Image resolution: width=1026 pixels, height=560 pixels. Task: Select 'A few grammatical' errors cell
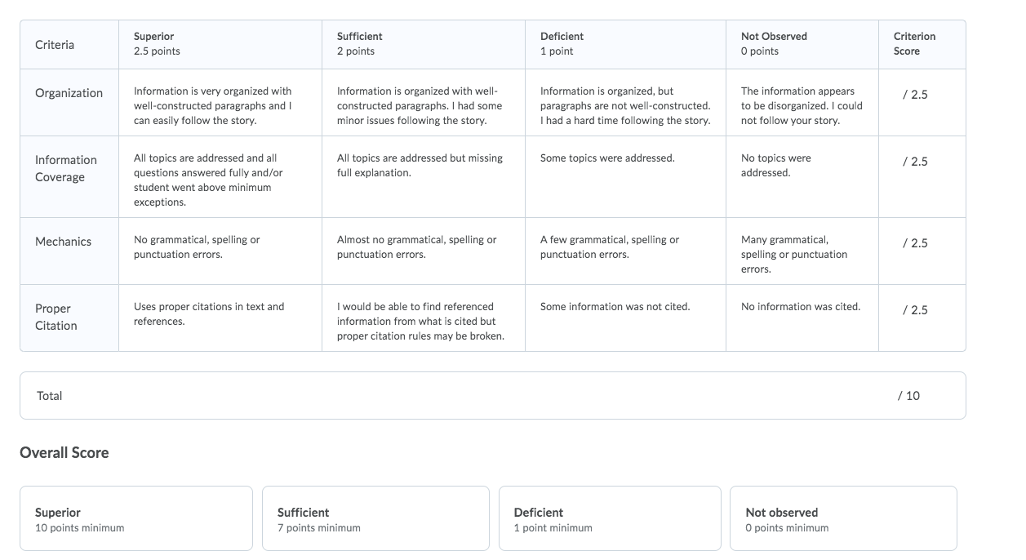pyautogui.click(x=625, y=251)
